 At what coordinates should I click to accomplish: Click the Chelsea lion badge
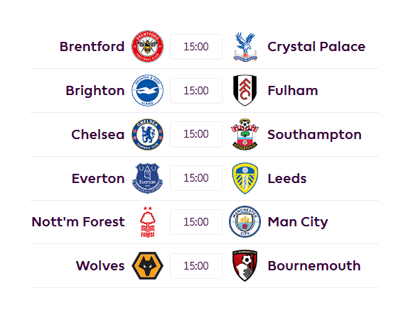(148, 134)
